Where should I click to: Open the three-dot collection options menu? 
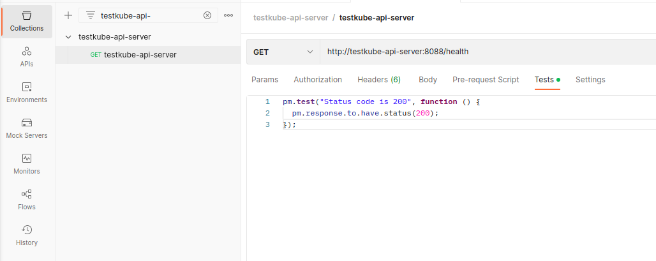(228, 15)
